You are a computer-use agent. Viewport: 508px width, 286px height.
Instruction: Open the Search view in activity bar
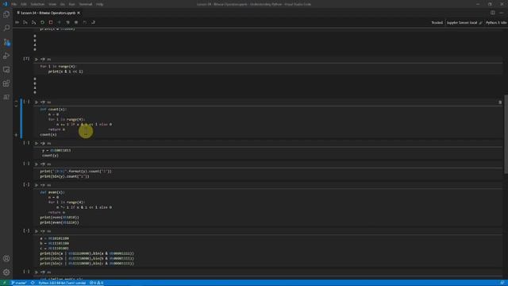pyautogui.click(x=6, y=29)
